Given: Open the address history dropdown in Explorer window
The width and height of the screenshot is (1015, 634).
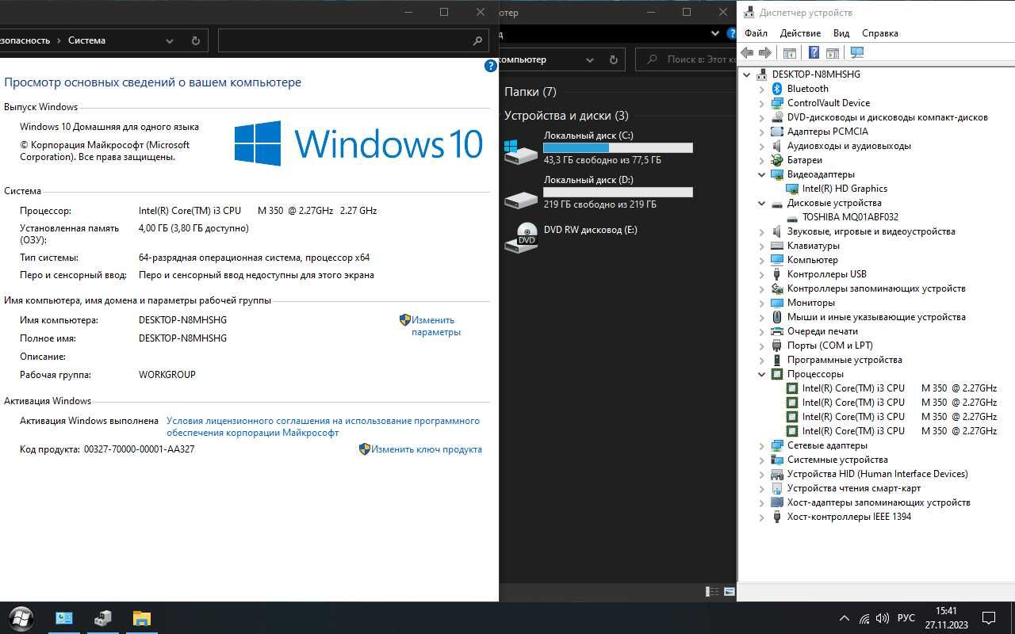Looking at the screenshot, I should coord(590,59).
